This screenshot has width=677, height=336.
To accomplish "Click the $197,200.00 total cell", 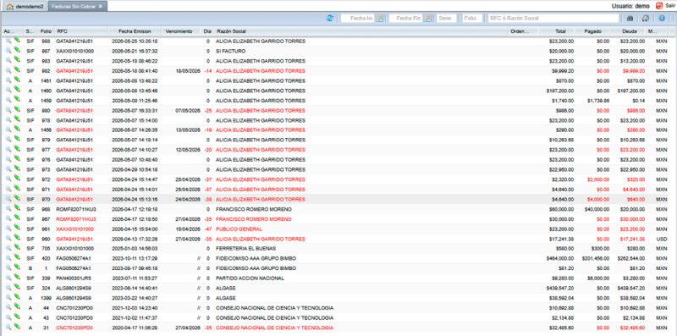I will [x=560, y=91].
